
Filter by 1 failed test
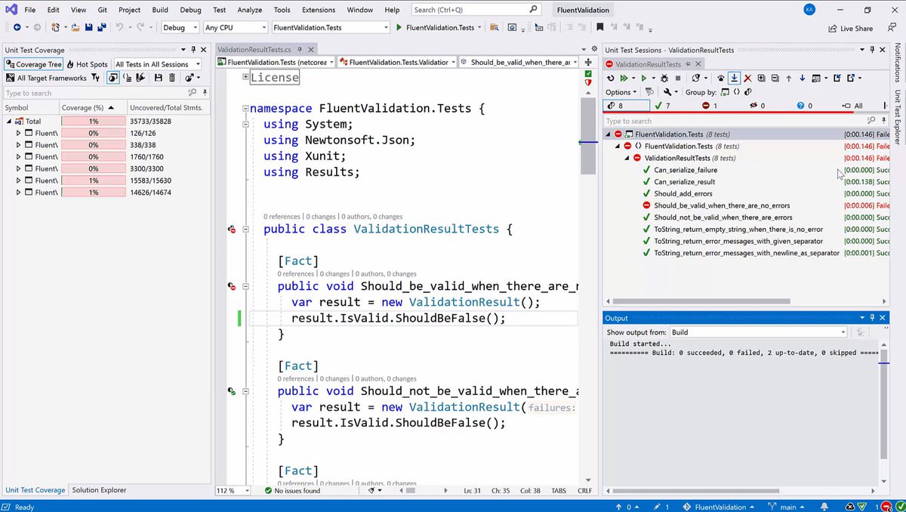pyautogui.click(x=710, y=106)
